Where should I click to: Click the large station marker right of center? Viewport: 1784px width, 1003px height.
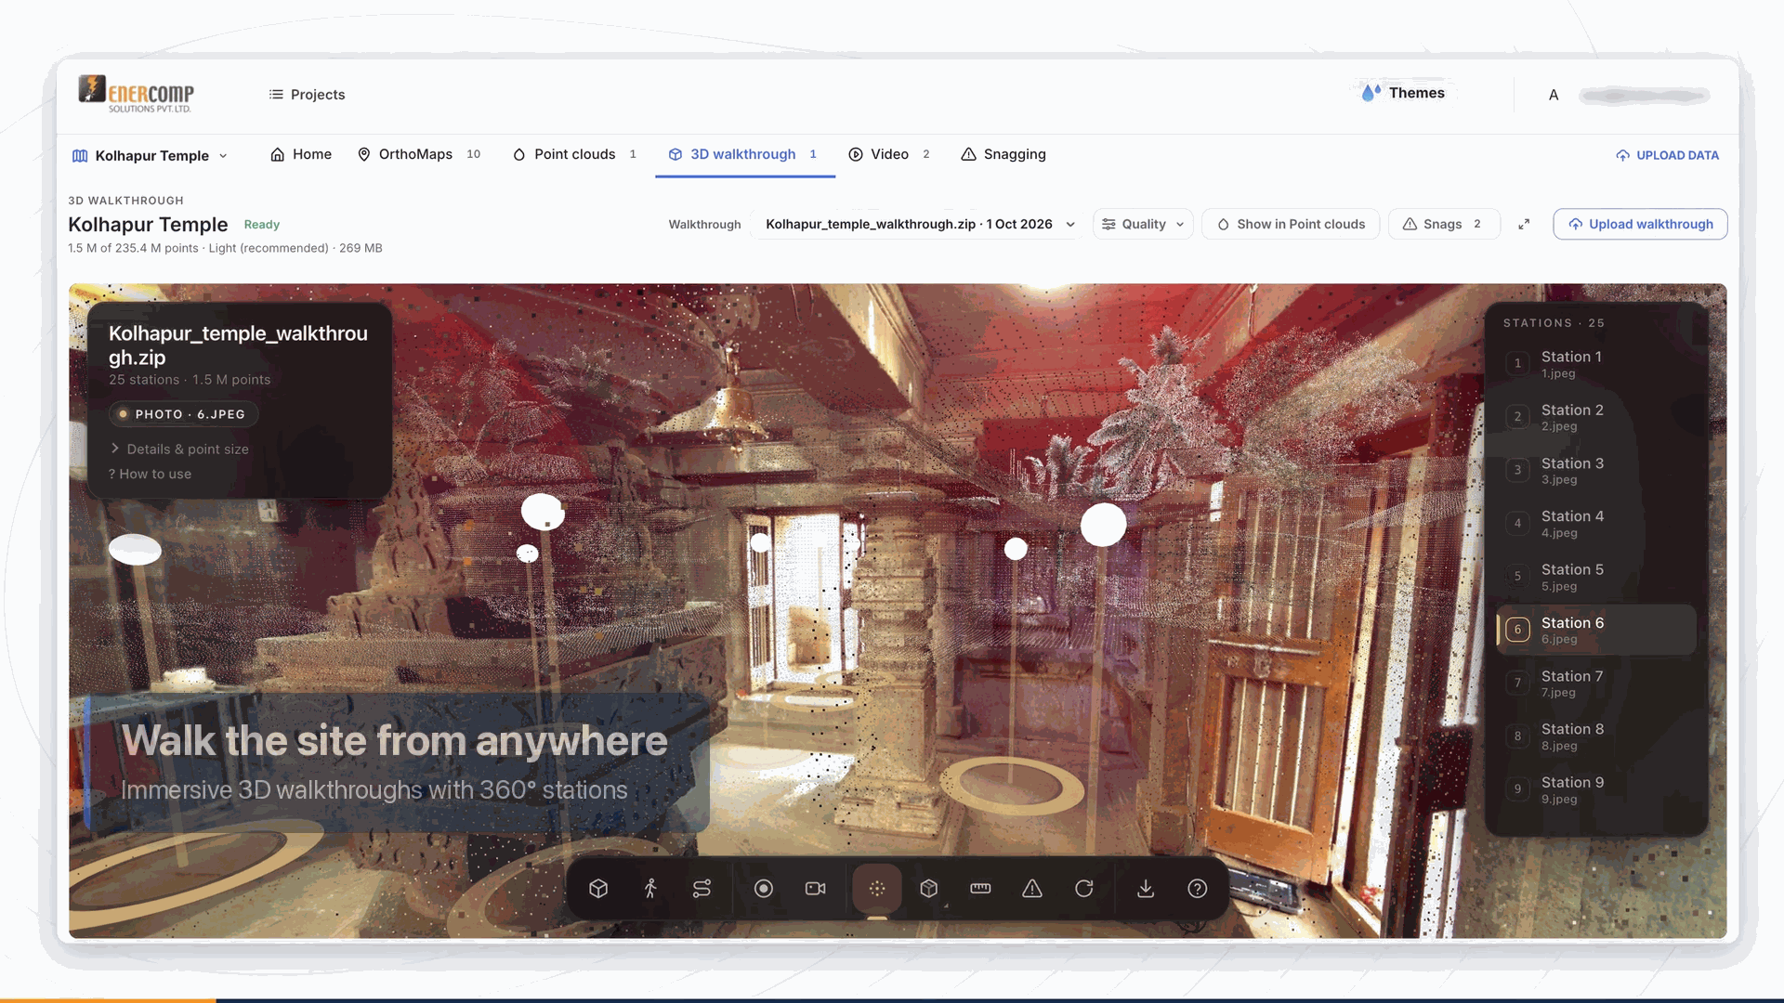click(x=1103, y=525)
